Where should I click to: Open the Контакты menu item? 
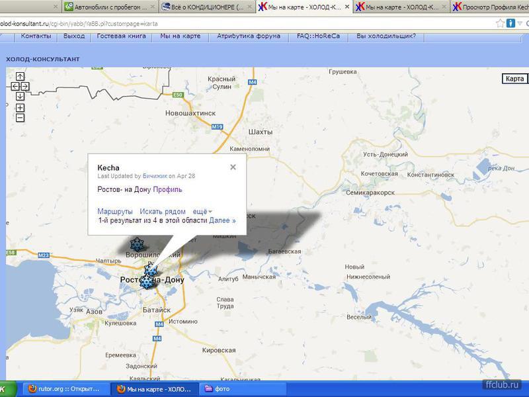[36, 36]
